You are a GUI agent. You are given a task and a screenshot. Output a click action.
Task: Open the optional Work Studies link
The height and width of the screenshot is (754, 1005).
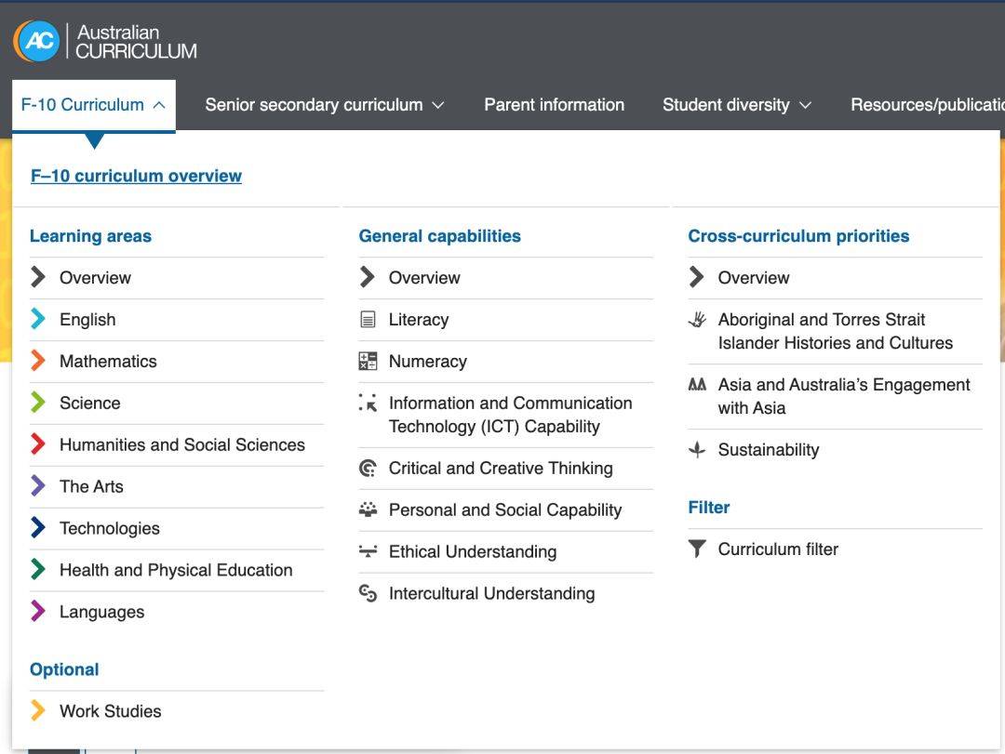click(110, 711)
